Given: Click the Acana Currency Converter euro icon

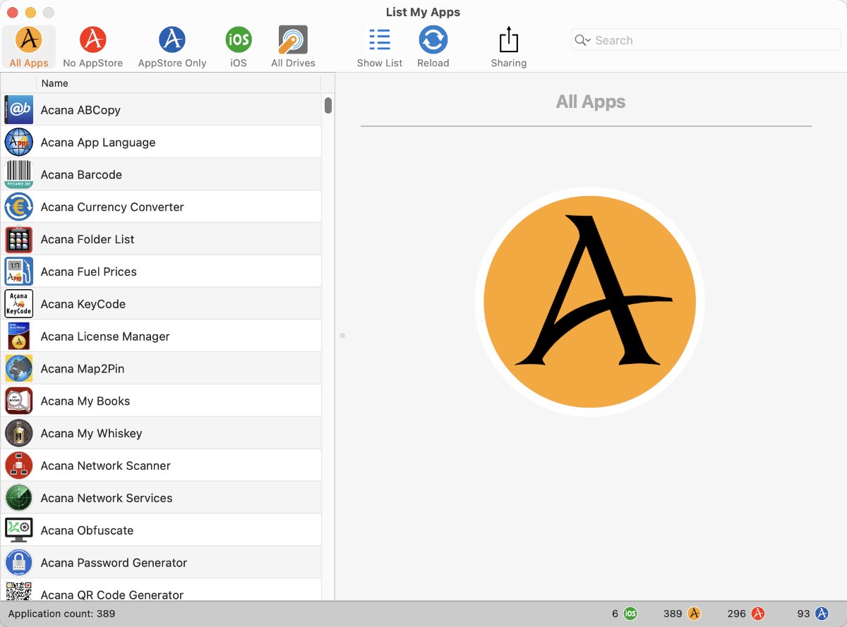Looking at the screenshot, I should (x=19, y=207).
